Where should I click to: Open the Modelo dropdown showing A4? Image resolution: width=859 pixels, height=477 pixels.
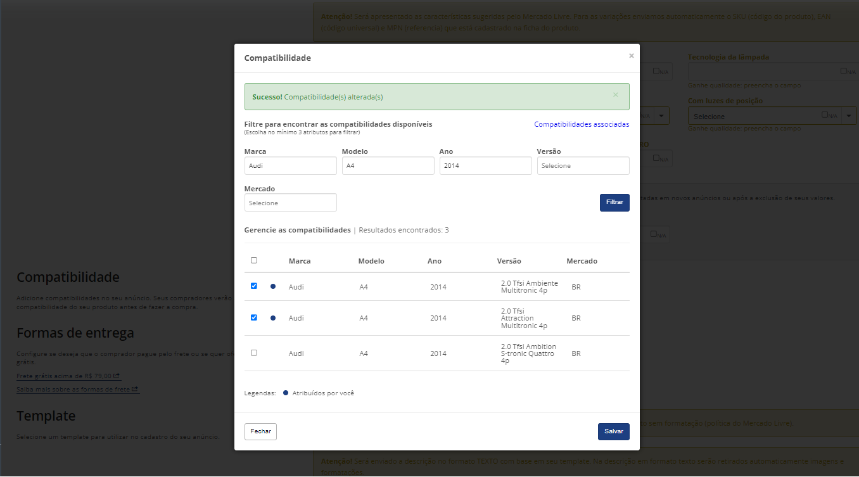(x=388, y=165)
